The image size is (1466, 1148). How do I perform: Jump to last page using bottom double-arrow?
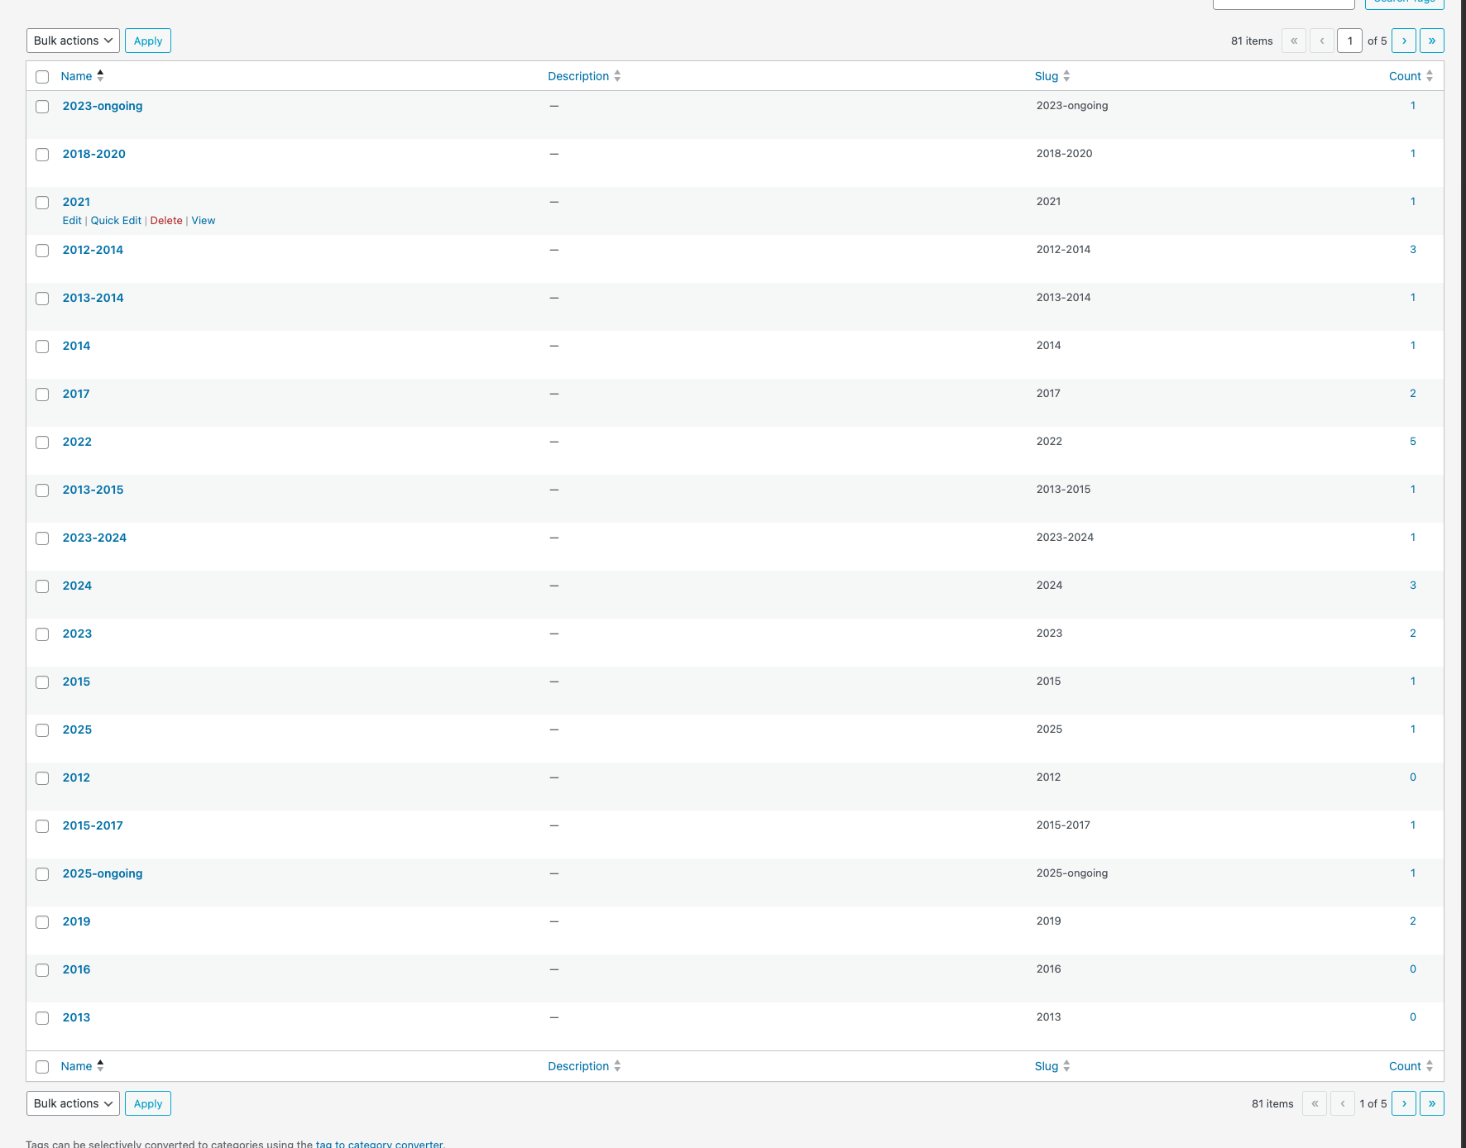pos(1431,1103)
